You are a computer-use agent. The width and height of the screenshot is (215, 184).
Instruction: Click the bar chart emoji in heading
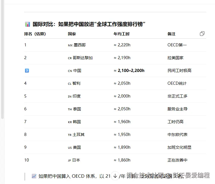point(27,24)
